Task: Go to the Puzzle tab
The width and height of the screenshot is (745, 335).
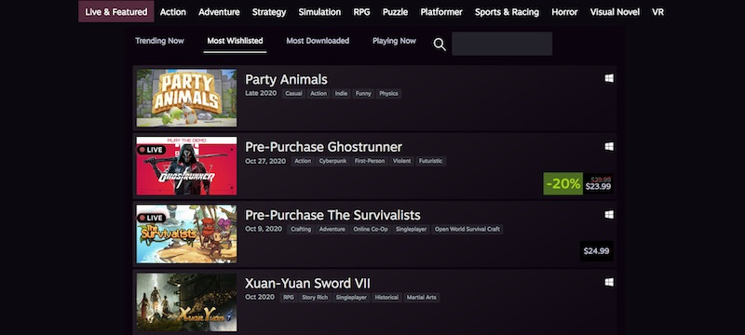Action: (395, 12)
